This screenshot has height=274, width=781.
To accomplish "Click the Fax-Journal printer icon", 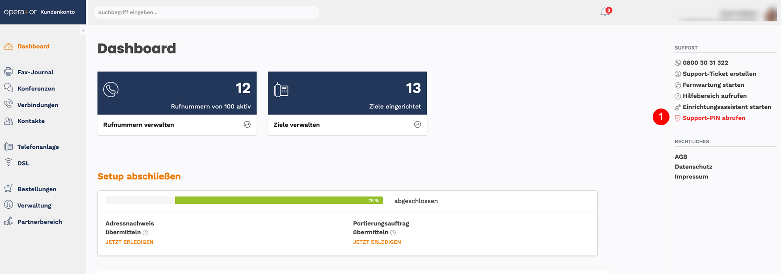I will [x=9, y=72].
